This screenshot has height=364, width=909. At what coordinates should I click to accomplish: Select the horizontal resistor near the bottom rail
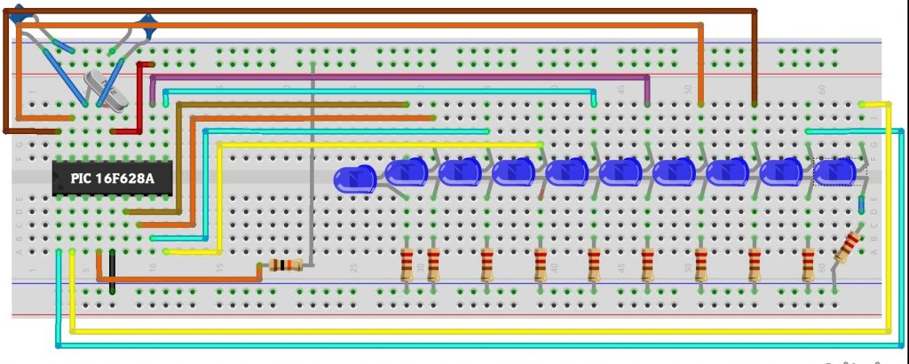pos(286,265)
